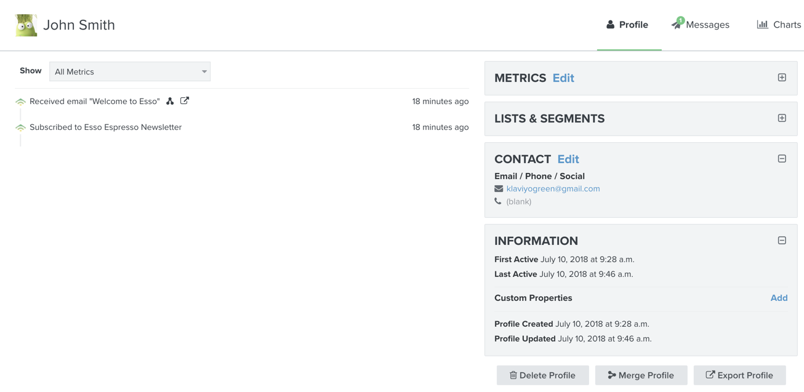Collapse the Contact panel

tap(782, 159)
